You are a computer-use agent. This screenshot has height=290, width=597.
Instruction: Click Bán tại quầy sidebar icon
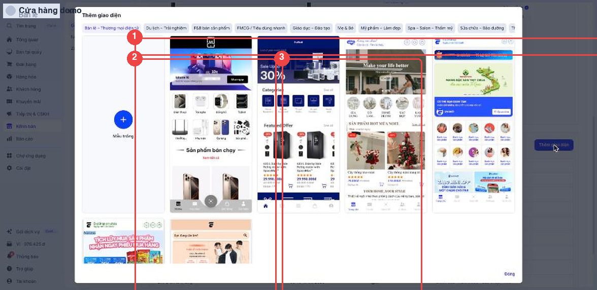point(9,52)
